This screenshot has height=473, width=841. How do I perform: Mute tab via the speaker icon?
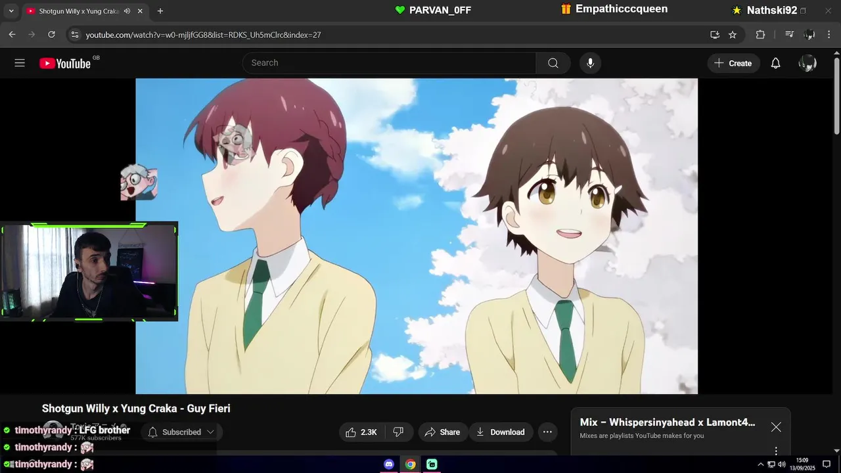(127, 11)
